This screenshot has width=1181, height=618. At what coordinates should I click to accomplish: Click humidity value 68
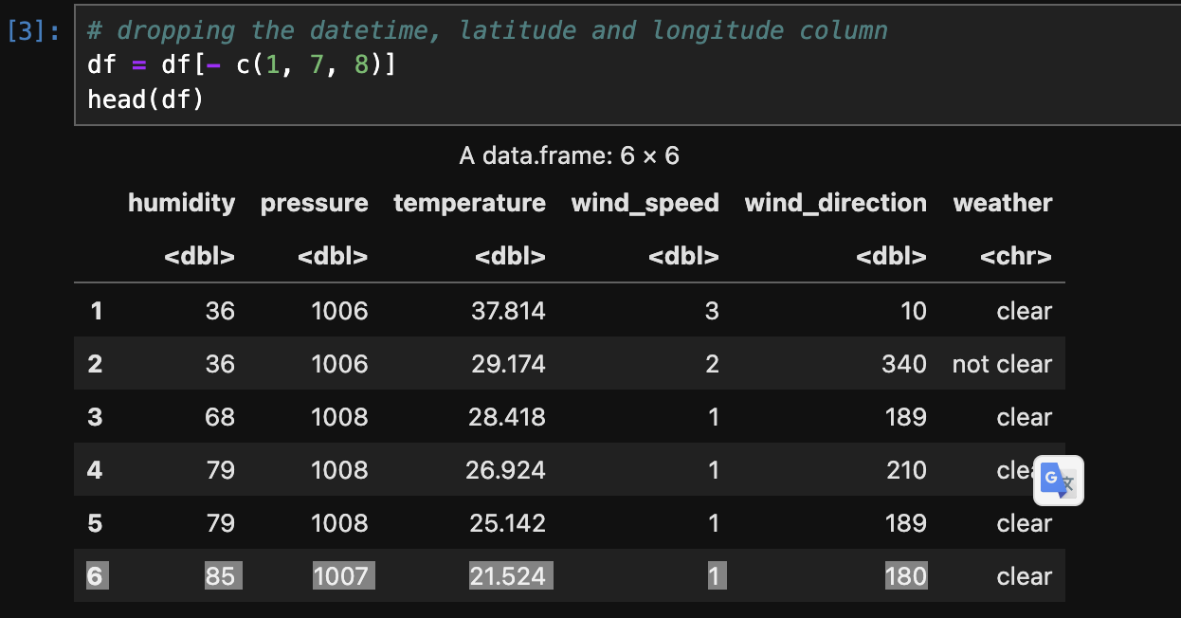click(220, 417)
